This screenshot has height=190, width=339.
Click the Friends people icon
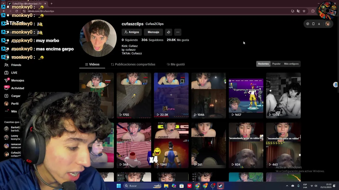6,65
